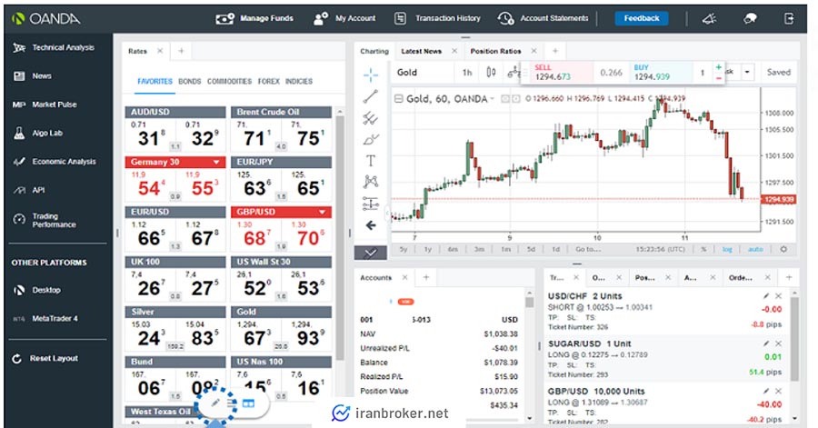The image size is (818, 428).
Task: Decrease trade units with the minus stepper
Action: tap(718, 77)
